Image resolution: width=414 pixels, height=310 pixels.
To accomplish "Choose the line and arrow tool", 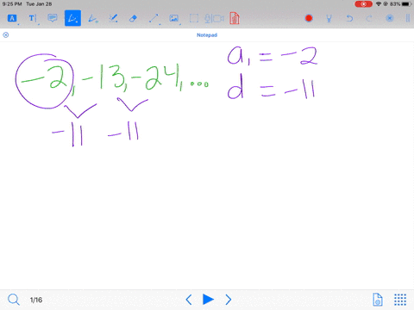I will [154, 18].
